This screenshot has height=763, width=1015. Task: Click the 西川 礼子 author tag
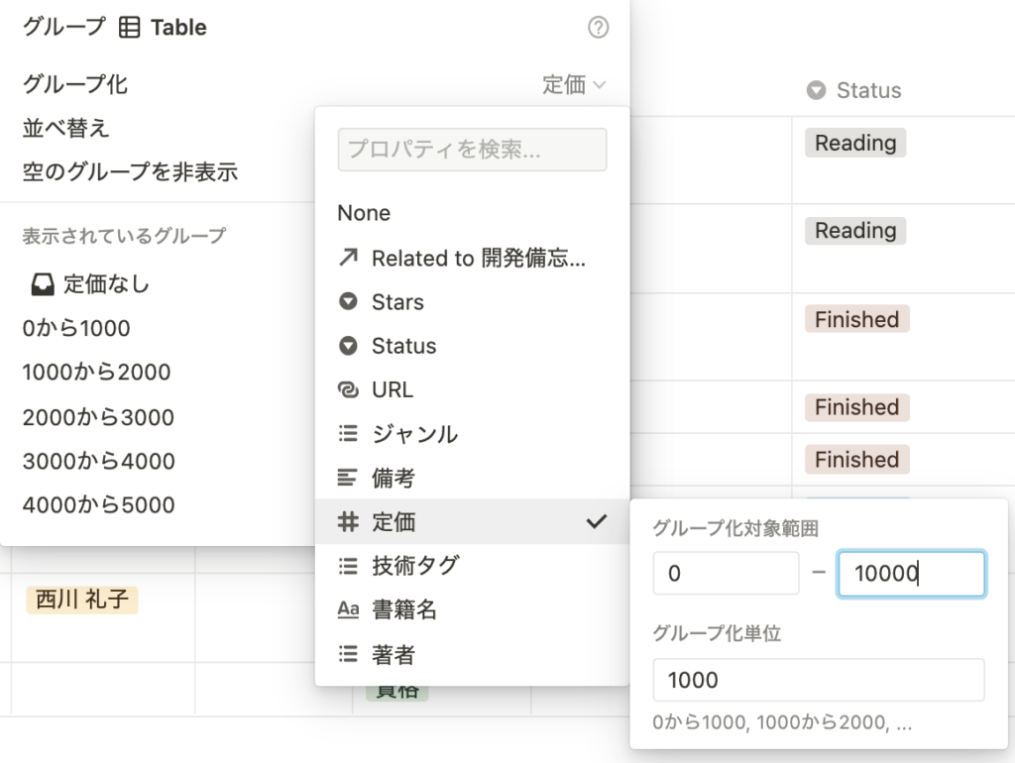click(x=81, y=599)
